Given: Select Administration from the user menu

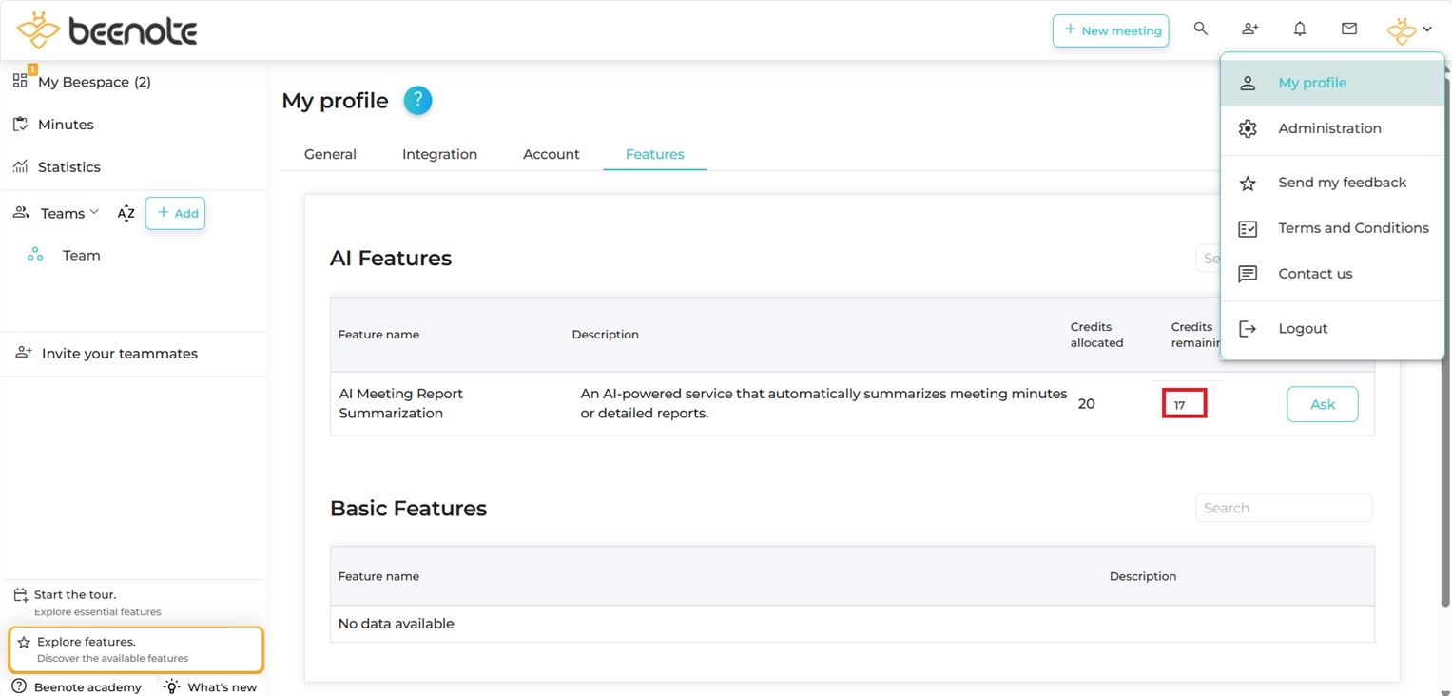Looking at the screenshot, I should 1329,128.
